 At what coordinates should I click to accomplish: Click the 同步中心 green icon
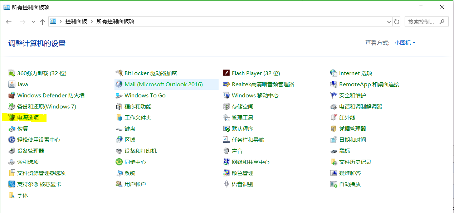pyautogui.click(x=119, y=162)
